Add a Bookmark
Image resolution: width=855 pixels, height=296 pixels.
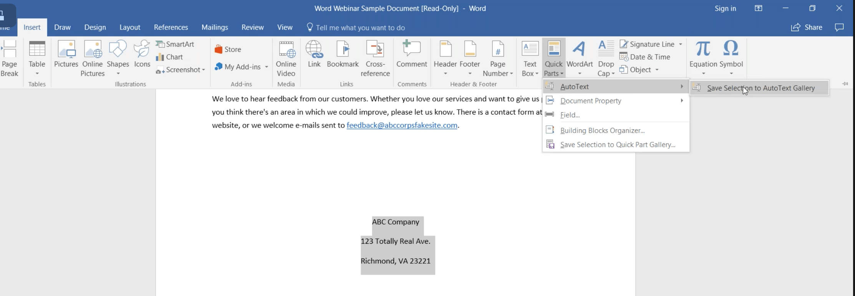point(343,55)
